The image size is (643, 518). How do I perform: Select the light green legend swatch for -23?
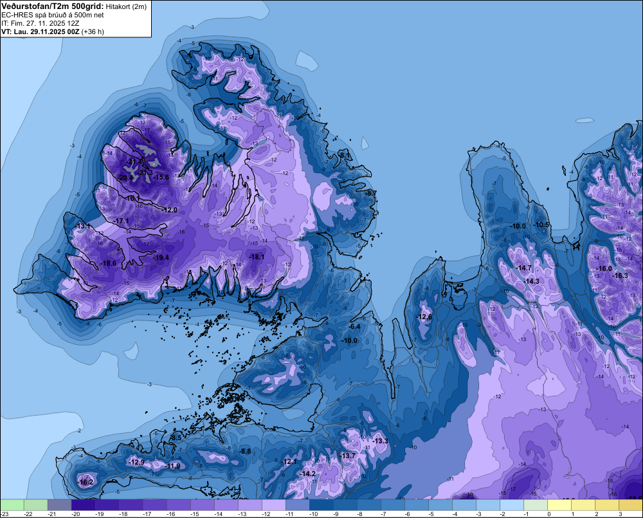tap(12, 505)
